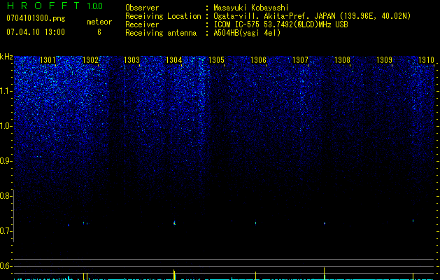Select the Ogata-vill. Akita-Pref. JAPAN location text

coord(312,16)
